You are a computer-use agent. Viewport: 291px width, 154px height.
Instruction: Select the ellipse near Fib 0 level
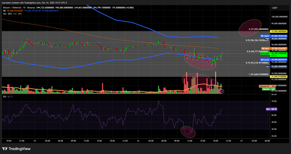click(251, 28)
